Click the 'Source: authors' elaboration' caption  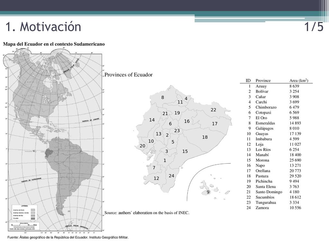(x=147, y=213)
